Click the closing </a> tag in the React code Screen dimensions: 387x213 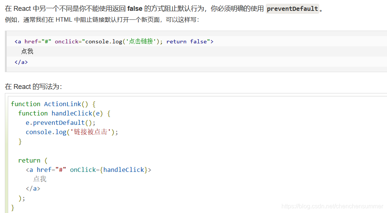pos(33,189)
